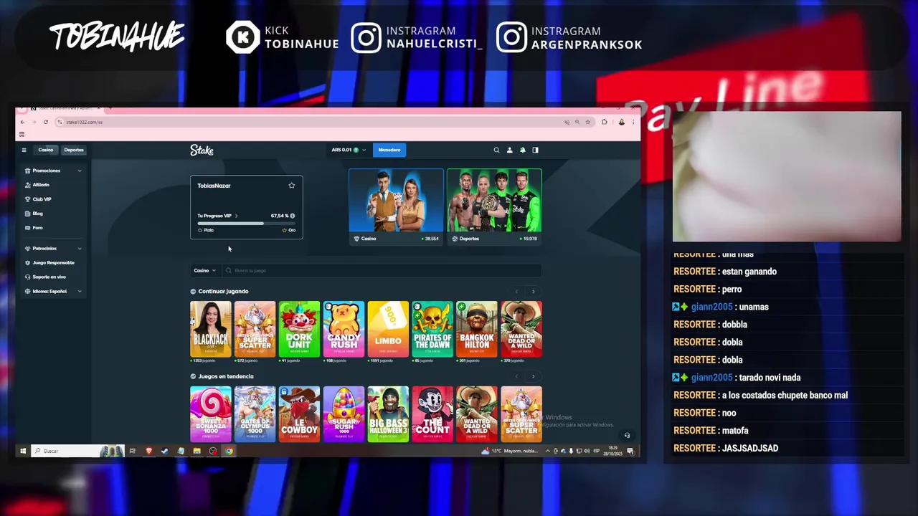Open the Candy Rush game thumbnail
Screen dimensions: 918x516
344,329
